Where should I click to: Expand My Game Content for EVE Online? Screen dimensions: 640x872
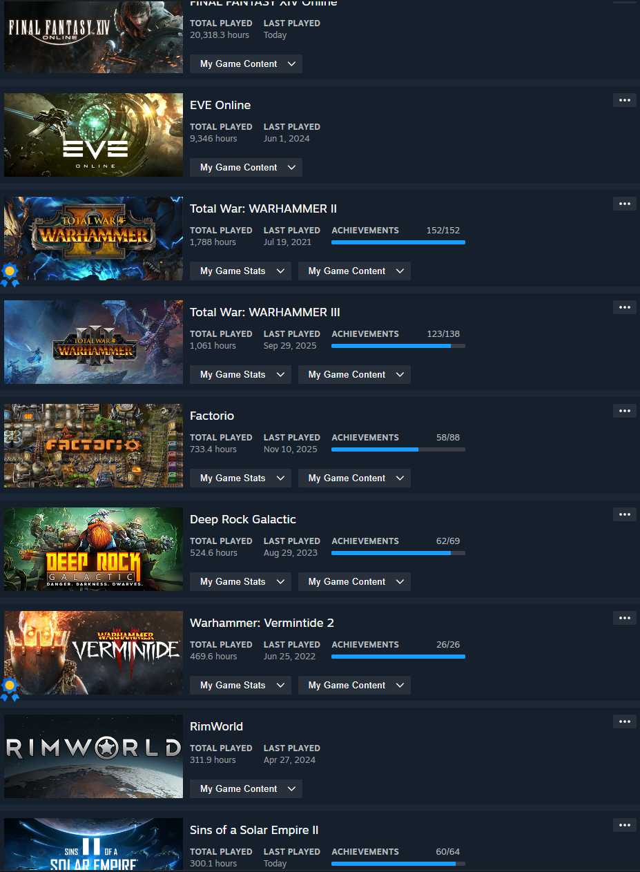246,167
